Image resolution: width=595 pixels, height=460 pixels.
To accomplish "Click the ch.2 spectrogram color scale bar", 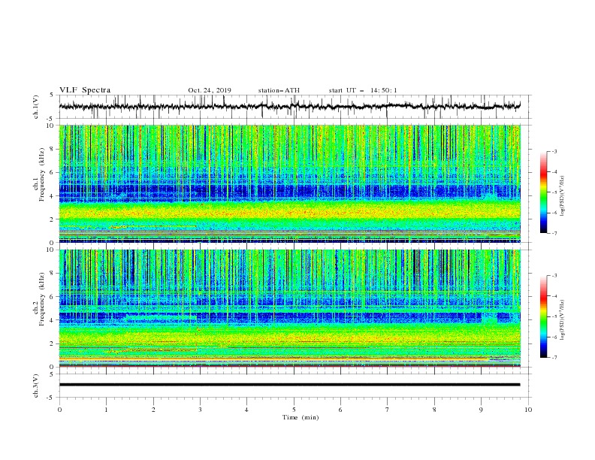I will (x=543, y=316).
